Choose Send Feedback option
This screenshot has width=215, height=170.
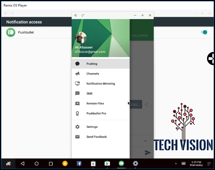(100, 137)
